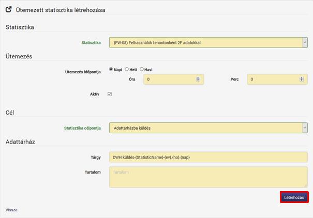Follow the Vissza link
Screen dimensions: 313x218
[11, 210]
